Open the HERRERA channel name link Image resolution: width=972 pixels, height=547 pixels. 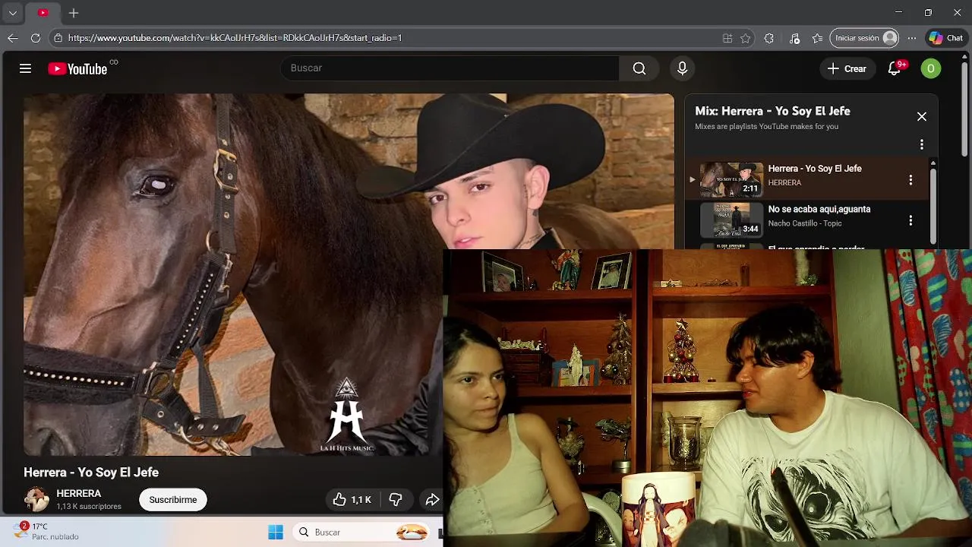[78, 494]
